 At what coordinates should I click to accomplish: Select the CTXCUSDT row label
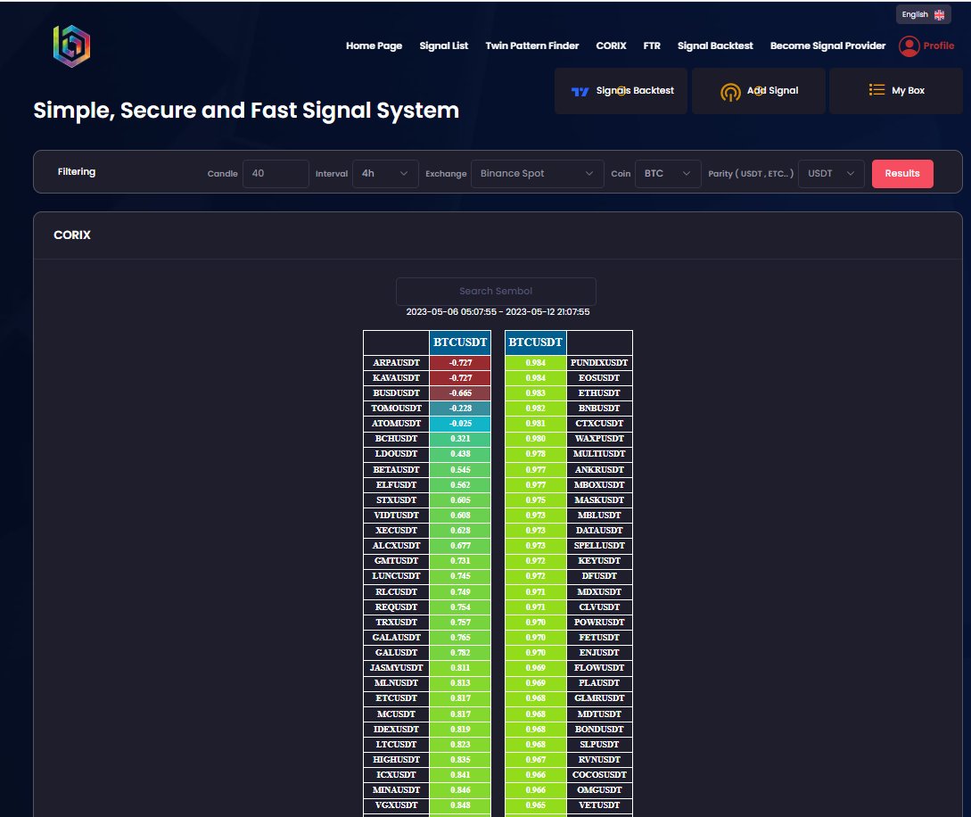(599, 424)
